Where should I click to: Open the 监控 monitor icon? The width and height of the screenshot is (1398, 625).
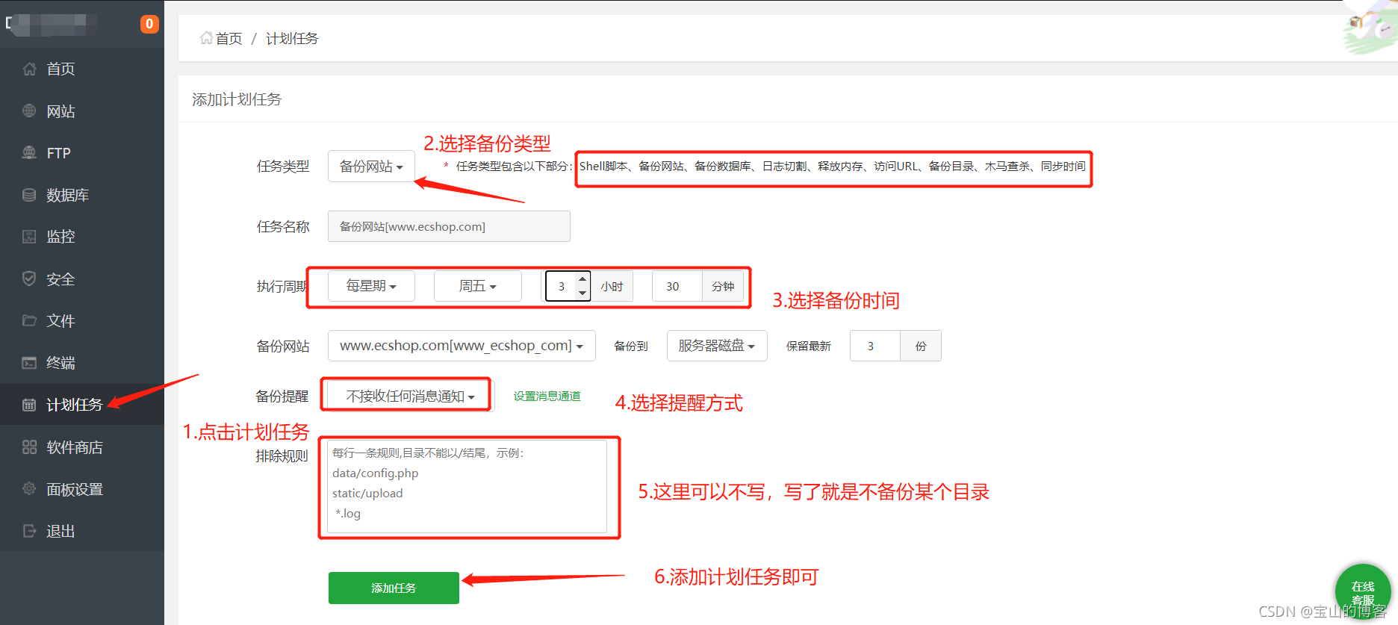click(x=29, y=237)
